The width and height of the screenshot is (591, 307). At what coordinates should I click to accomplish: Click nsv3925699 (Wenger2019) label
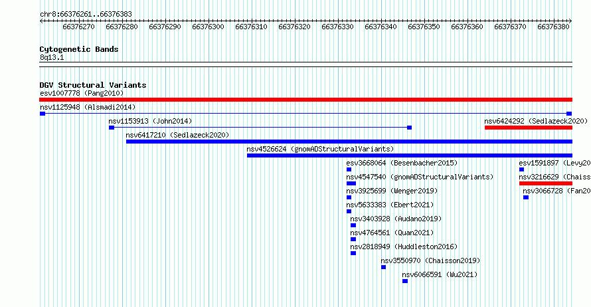392,191
